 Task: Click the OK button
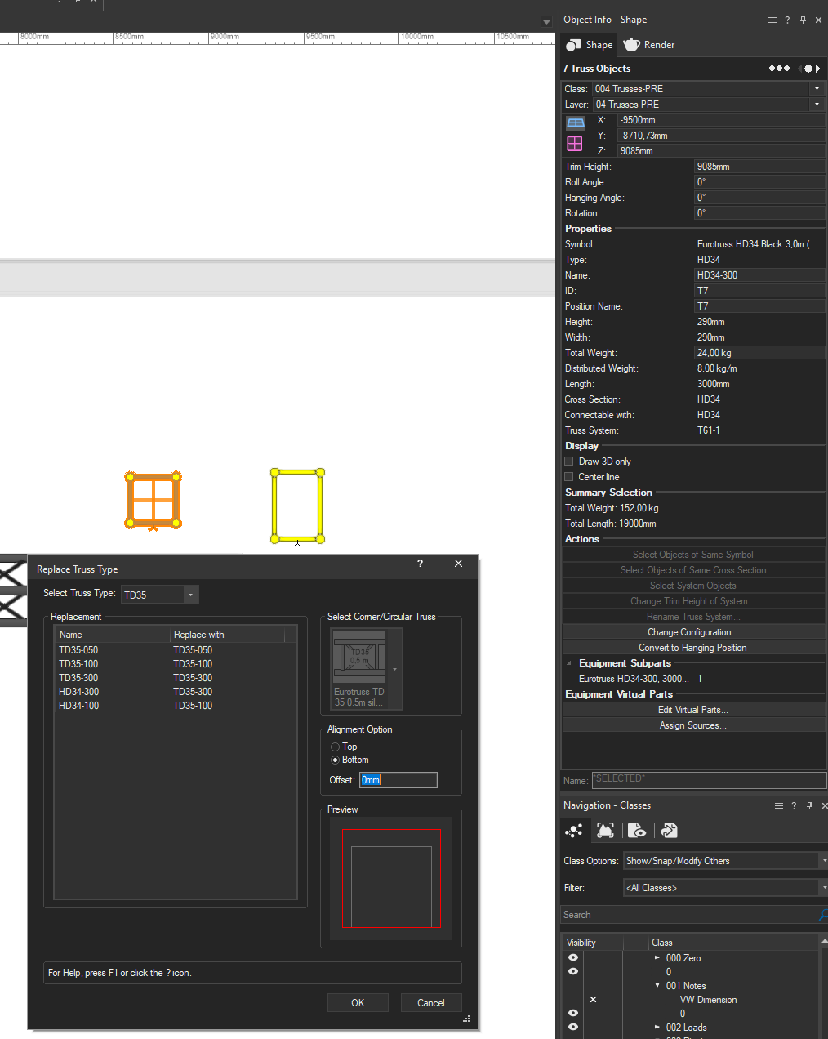[x=358, y=1002]
